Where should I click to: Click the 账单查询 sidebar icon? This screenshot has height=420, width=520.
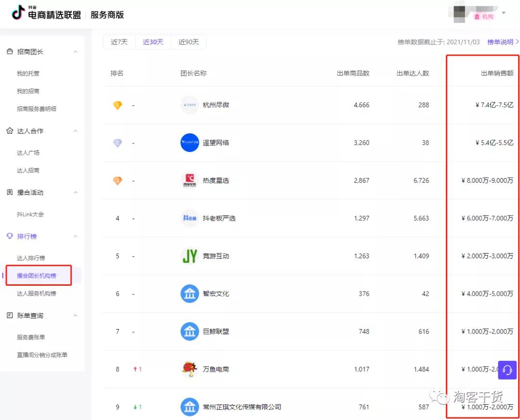pyautogui.click(x=10, y=315)
